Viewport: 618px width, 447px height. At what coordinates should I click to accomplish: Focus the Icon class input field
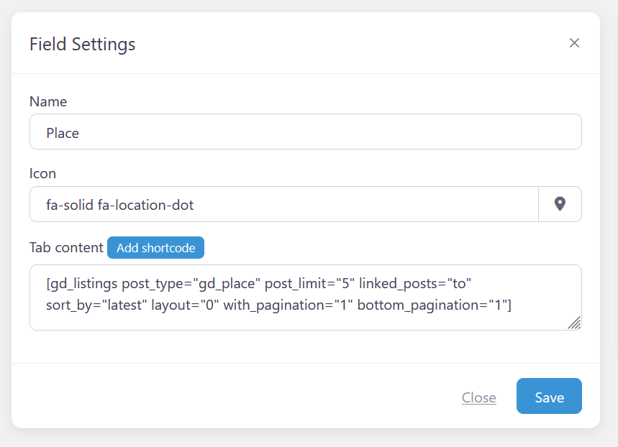coord(284,204)
